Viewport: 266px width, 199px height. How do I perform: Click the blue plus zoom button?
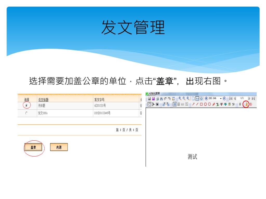pos(206,98)
